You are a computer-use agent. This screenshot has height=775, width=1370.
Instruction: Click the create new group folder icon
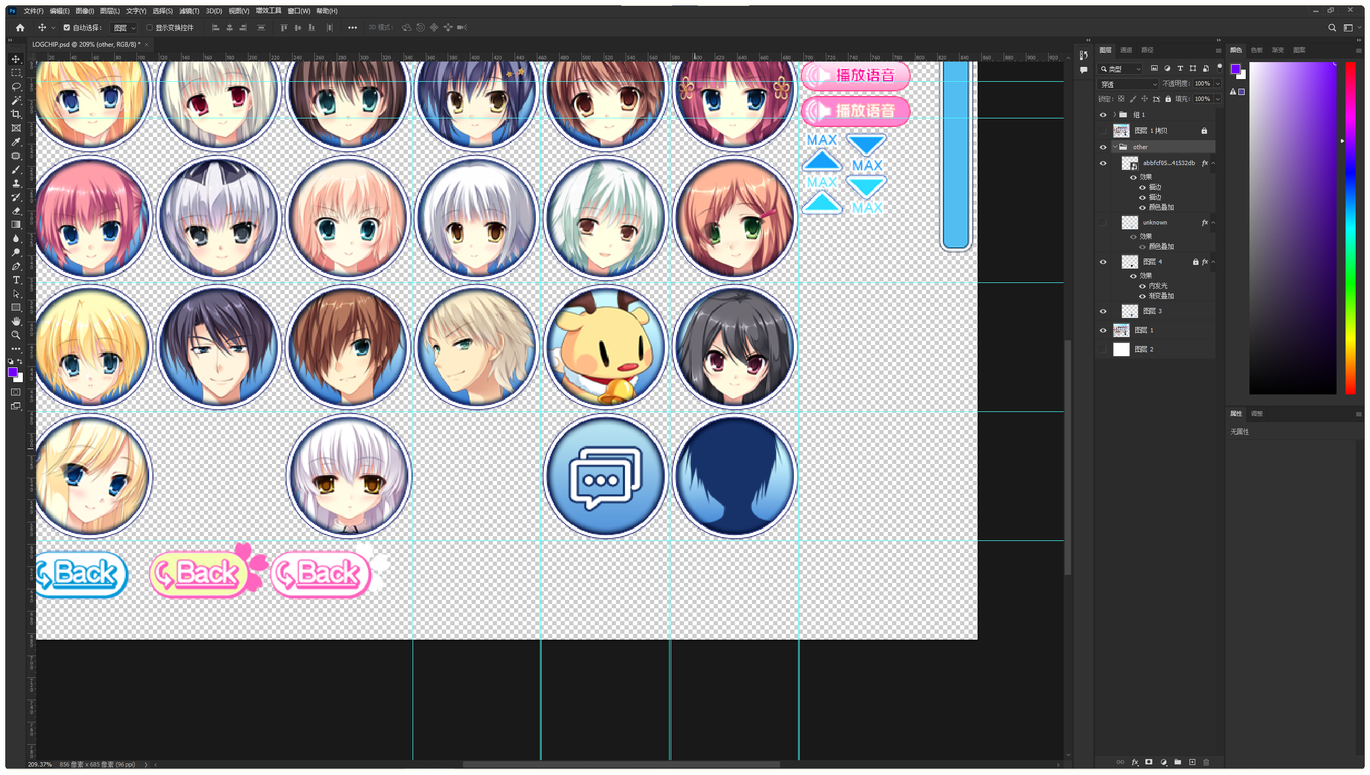click(1178, 762)
